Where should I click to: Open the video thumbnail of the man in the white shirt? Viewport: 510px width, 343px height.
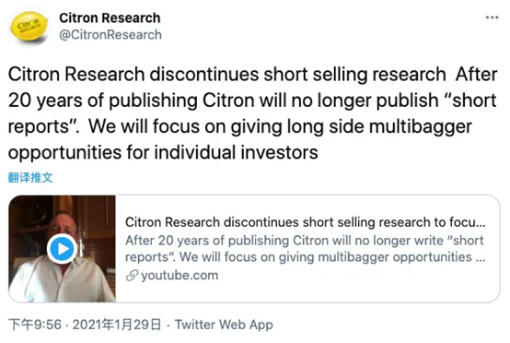click(62, 249)
